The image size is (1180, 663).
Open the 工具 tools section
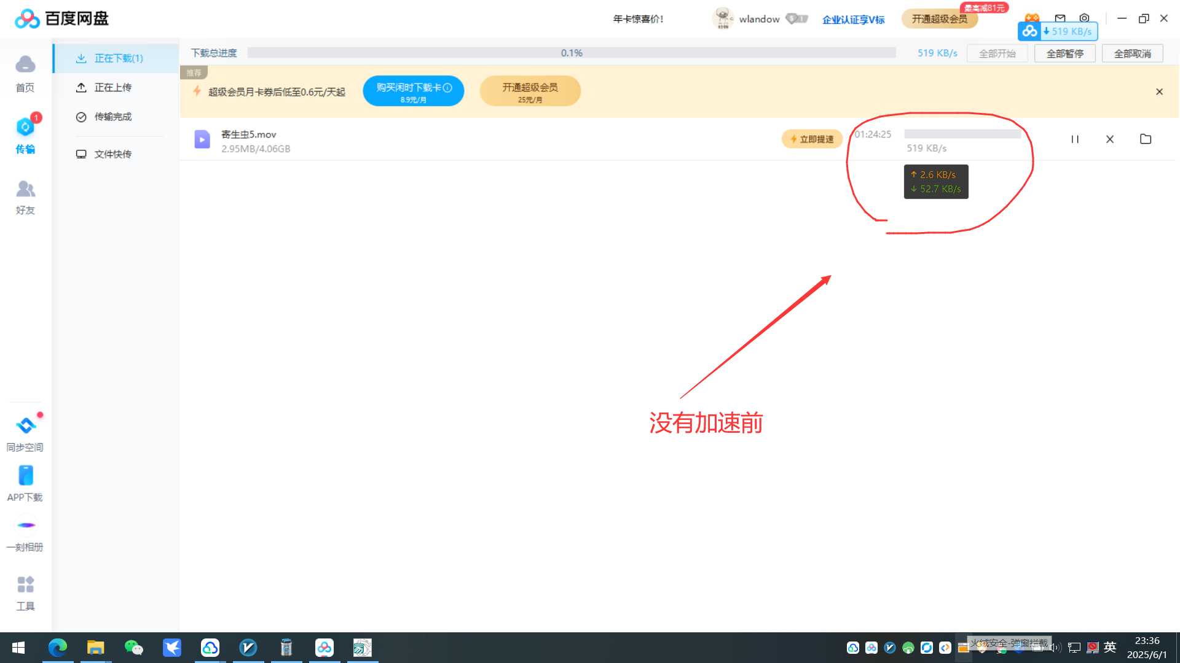[25, 592]
